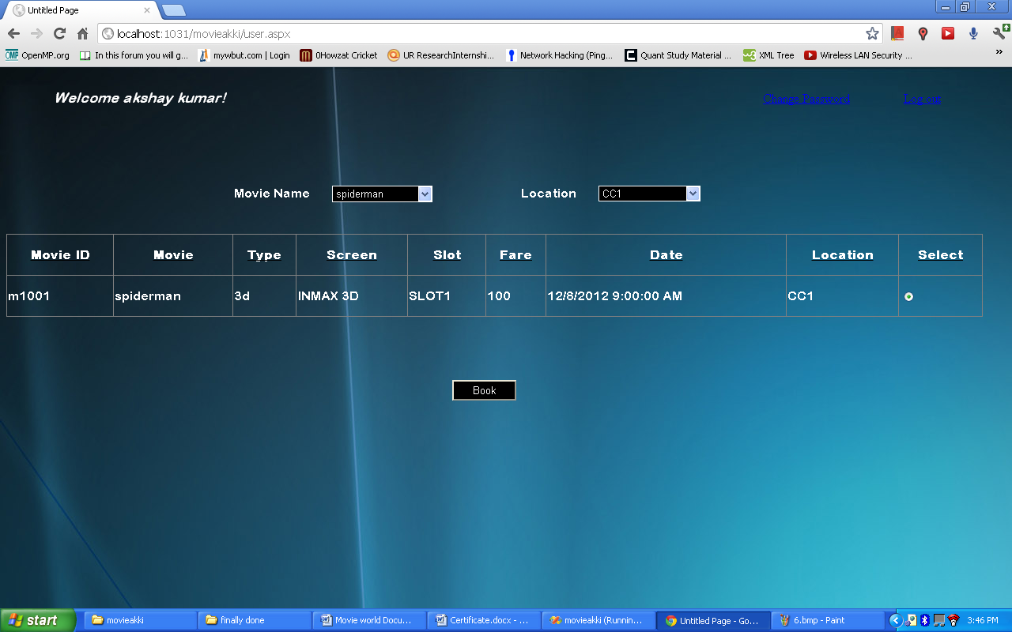Open the XML Tree bookmark
This screenshot has width=1012, height=632.
coord(768,55)
